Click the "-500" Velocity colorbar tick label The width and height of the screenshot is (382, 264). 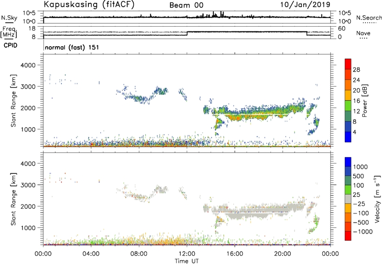pyautogui.click(x=361, y=223)
